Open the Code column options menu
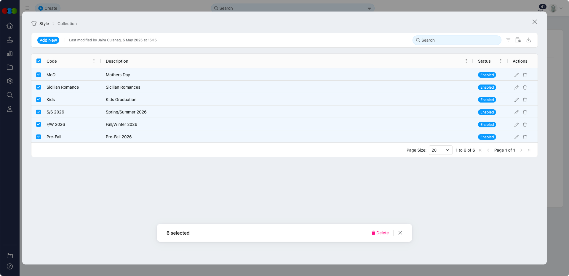Image resolution: width=569 pixels, height=276 pixels. (x=94, y=61)
